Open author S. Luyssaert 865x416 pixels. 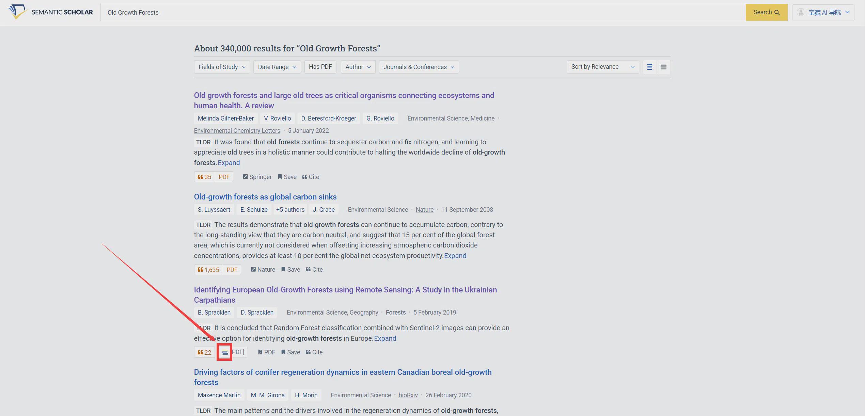214,209
